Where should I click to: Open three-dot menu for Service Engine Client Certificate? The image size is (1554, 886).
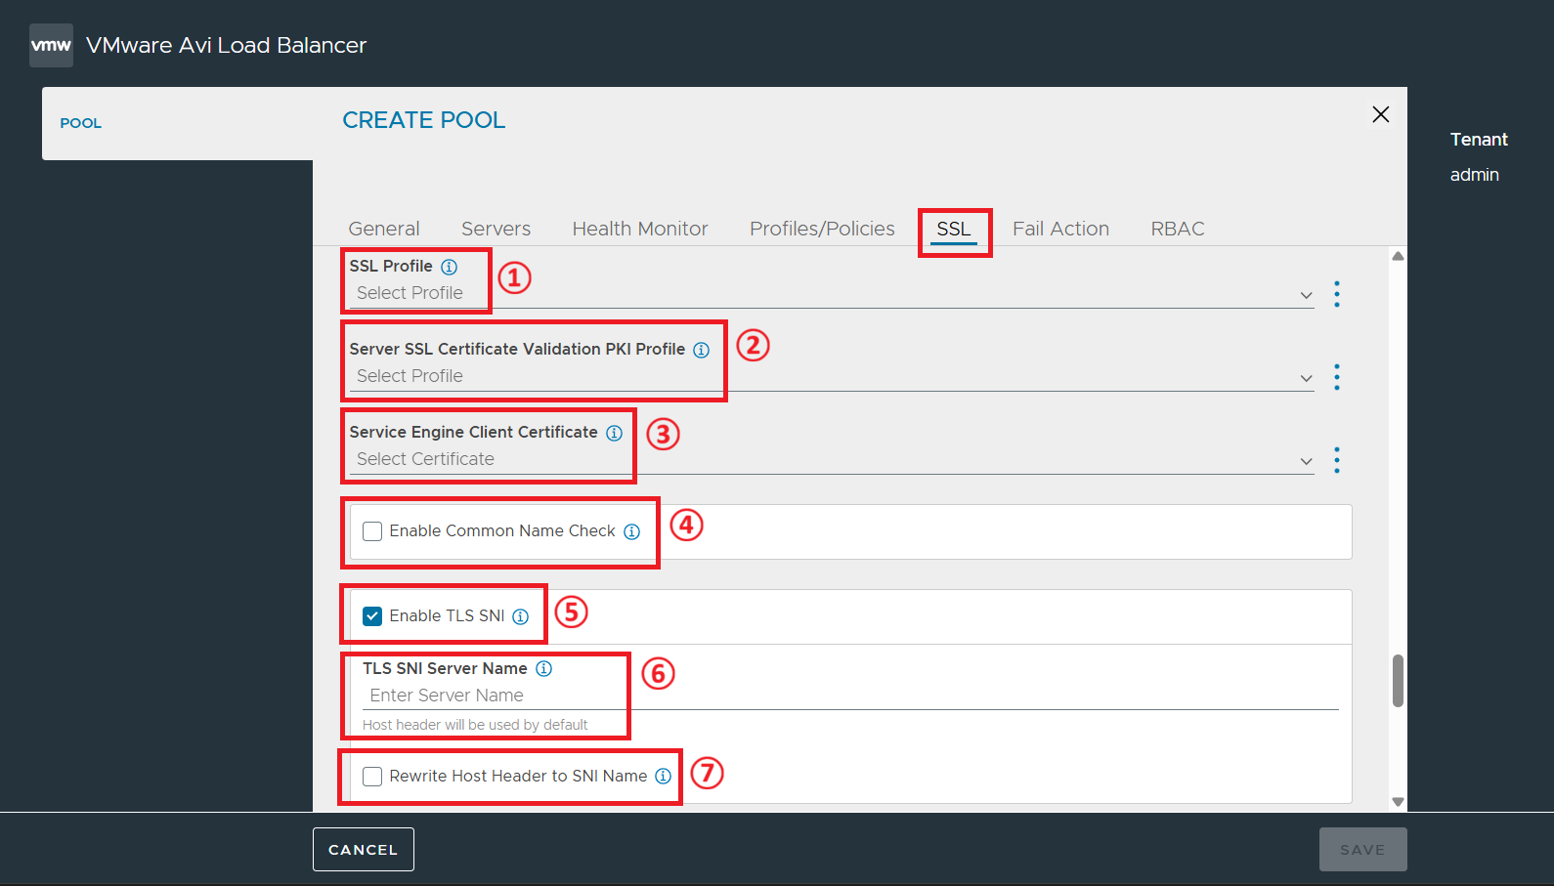coord(1337,460)
